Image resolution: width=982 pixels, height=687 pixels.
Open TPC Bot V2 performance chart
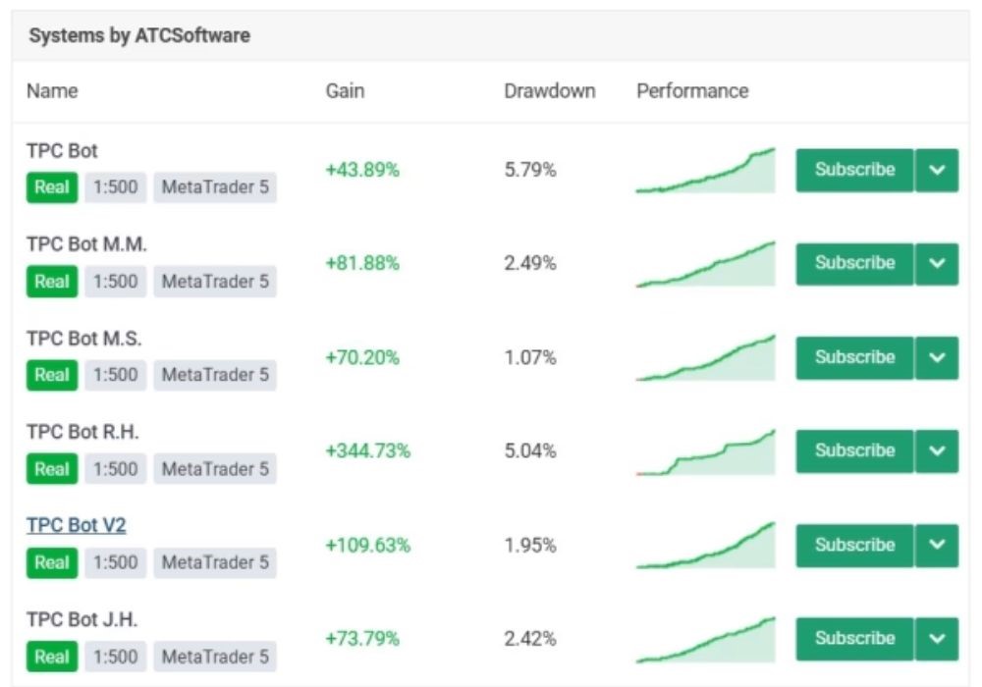coord(705,547)
